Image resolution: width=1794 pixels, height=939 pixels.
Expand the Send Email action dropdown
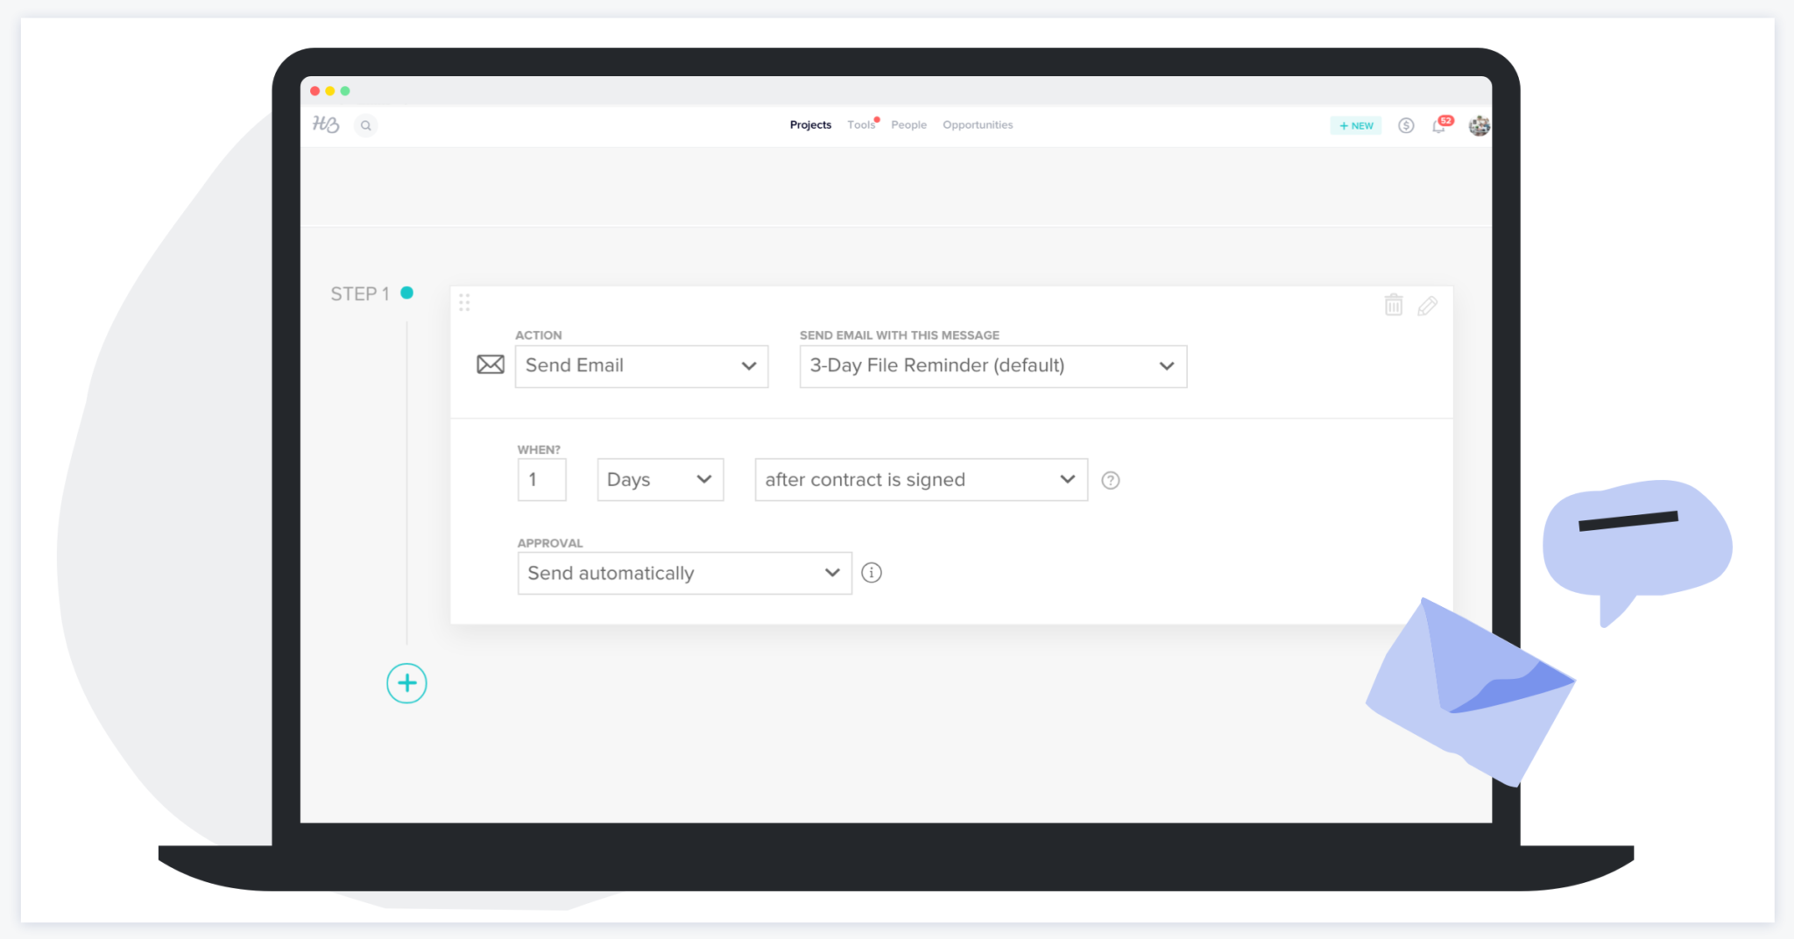coord(641,366)
